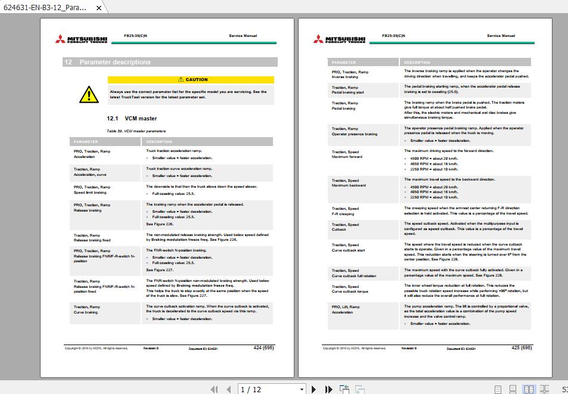Screen dimensions: 568x394
Task: Advance to the next page arrow
Action: pyautogui.click(x=314, y=389)
